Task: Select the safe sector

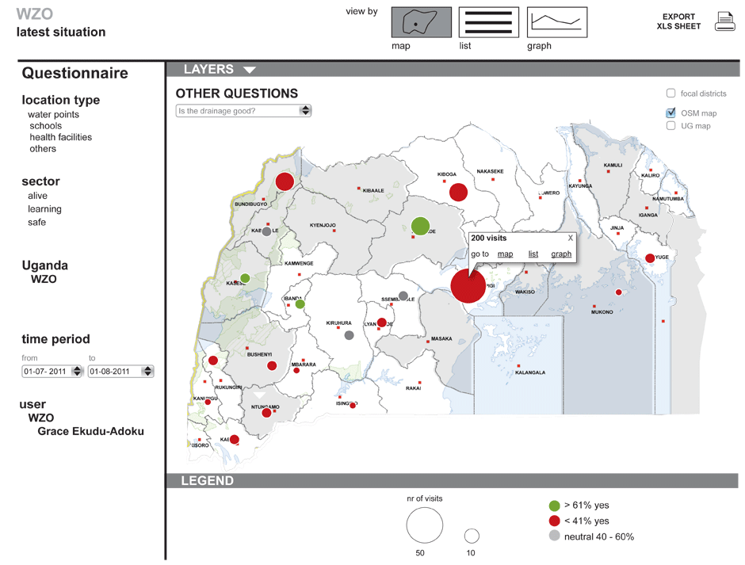Action: (x=36, y=223)
